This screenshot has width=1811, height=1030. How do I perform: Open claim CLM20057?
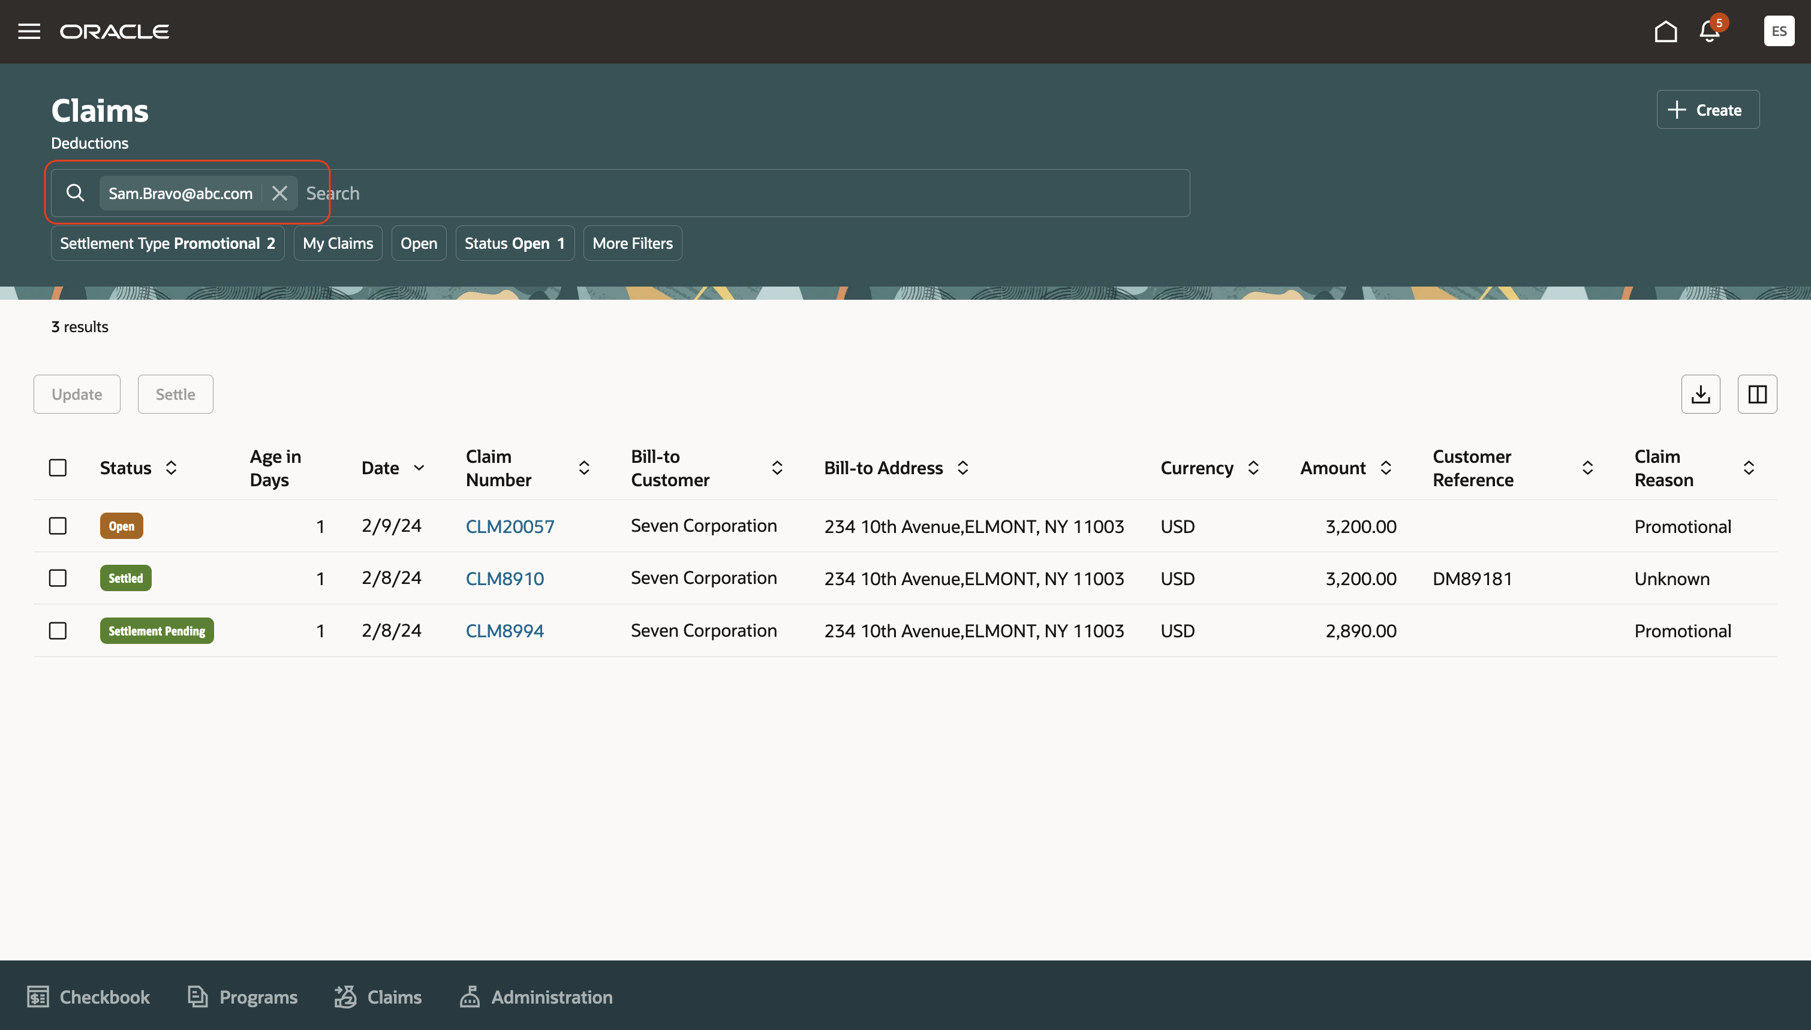pyautogui.click(x=509, y=526)
